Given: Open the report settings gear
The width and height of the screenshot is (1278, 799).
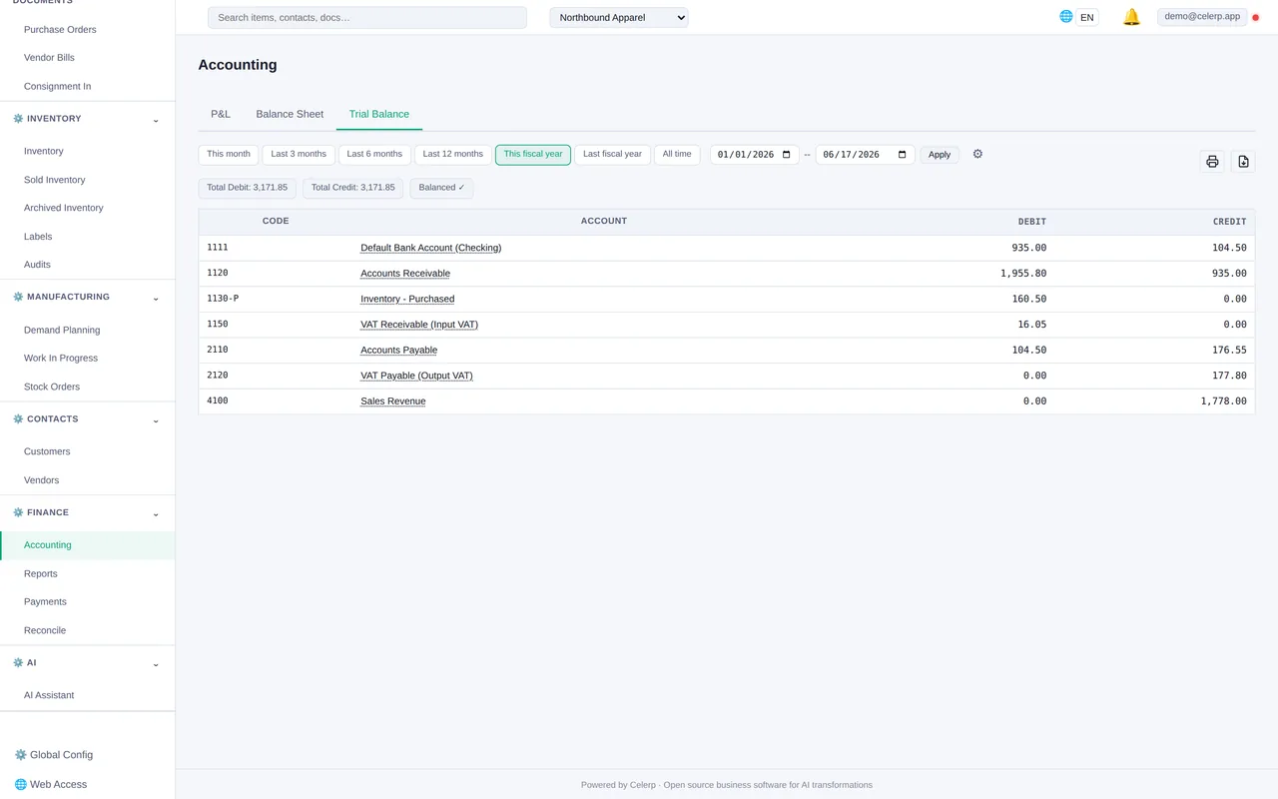Looking at the screenshot, I should tap(977, 154).
